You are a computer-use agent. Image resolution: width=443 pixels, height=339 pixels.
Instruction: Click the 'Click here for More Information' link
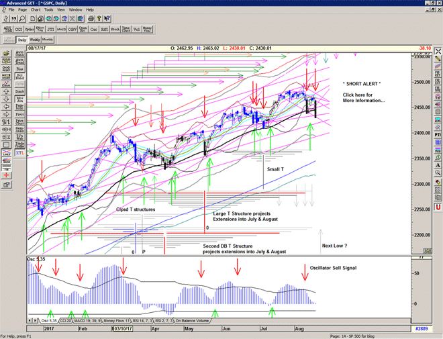(x=363, y=97)
